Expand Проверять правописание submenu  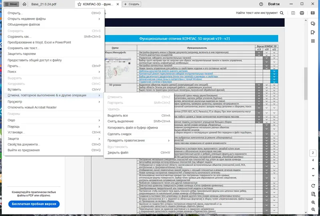(139, 141)
